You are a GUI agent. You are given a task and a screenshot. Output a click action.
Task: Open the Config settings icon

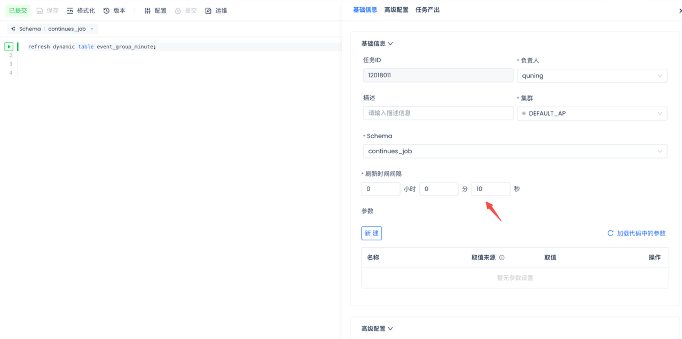(147, 11)
